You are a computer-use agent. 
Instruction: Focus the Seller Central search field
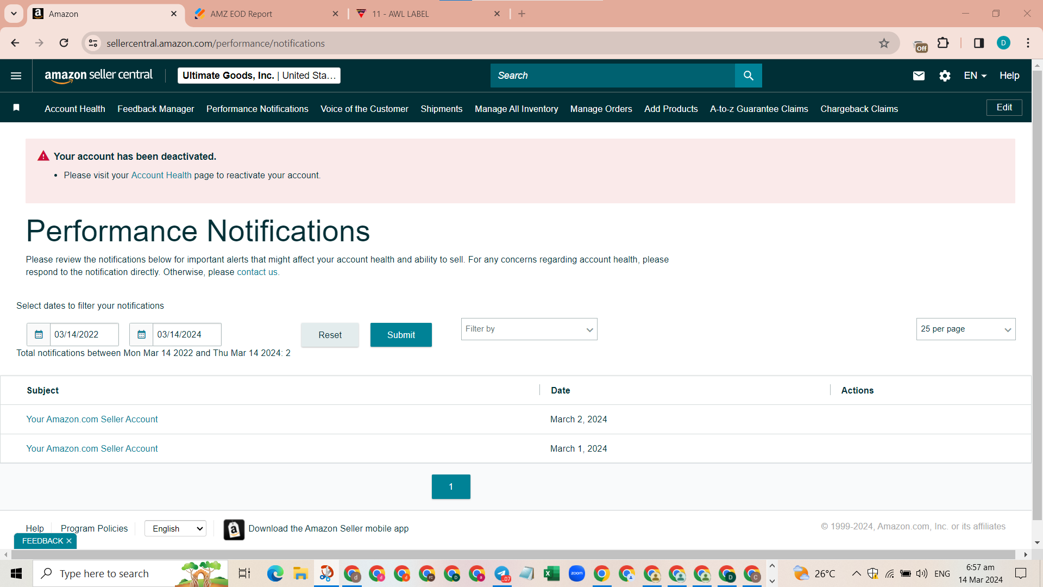(613, 76)
